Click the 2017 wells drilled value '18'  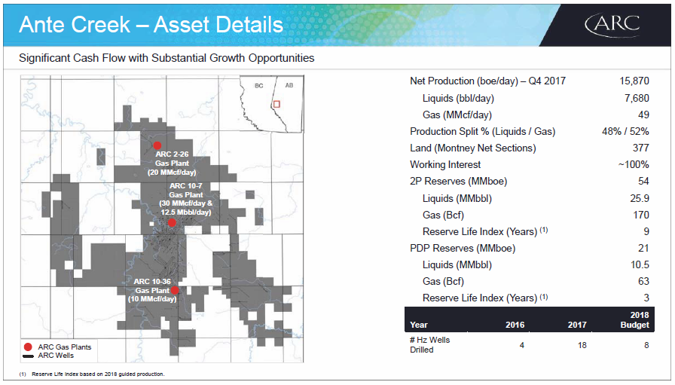(x=582, y=345)
